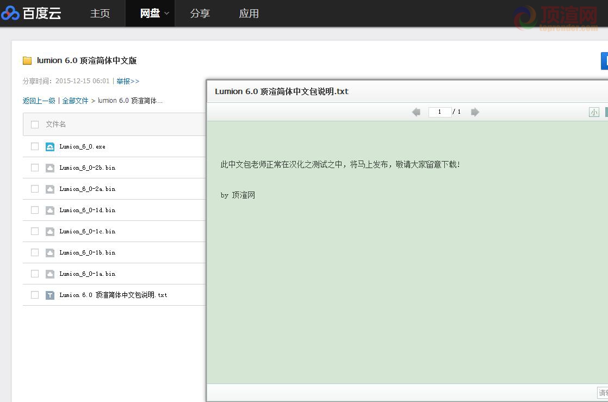Check the box for 顶渲简体中文包说明.txt
Image resolution: width=608 pixels, height=402 pixels.
point(35,295)
